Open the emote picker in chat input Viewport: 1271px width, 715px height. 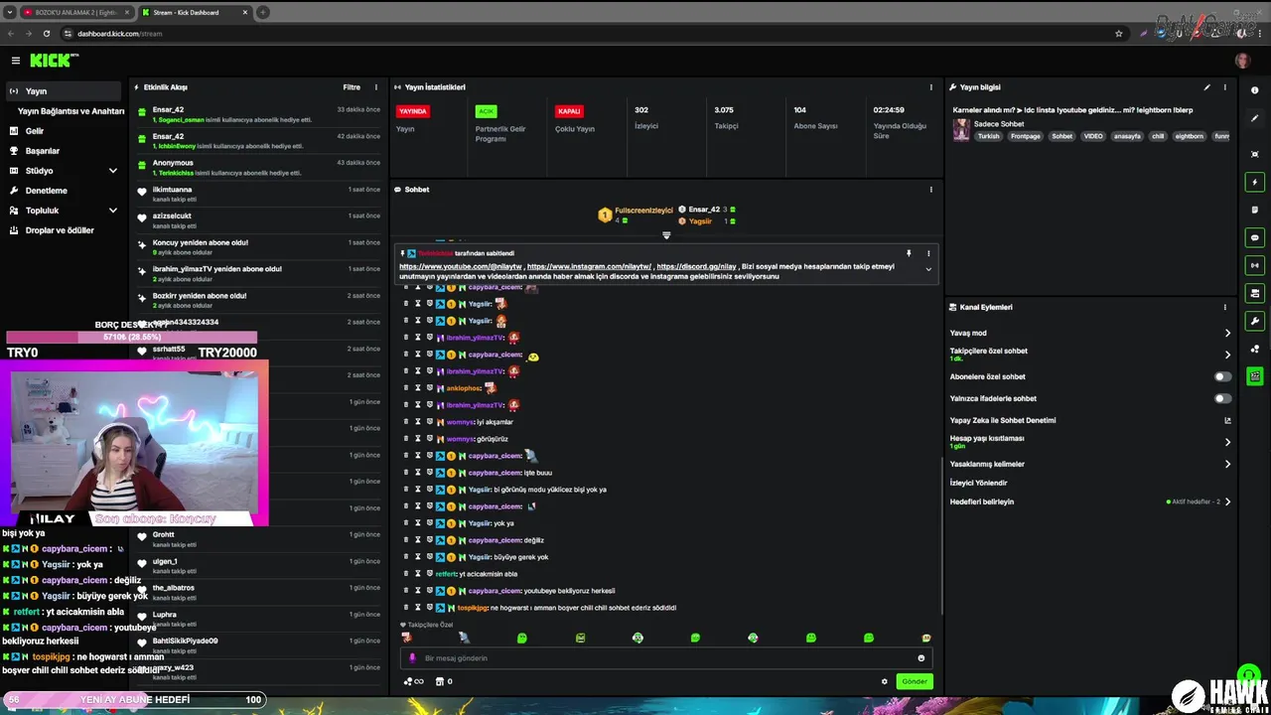pos(921,658)
